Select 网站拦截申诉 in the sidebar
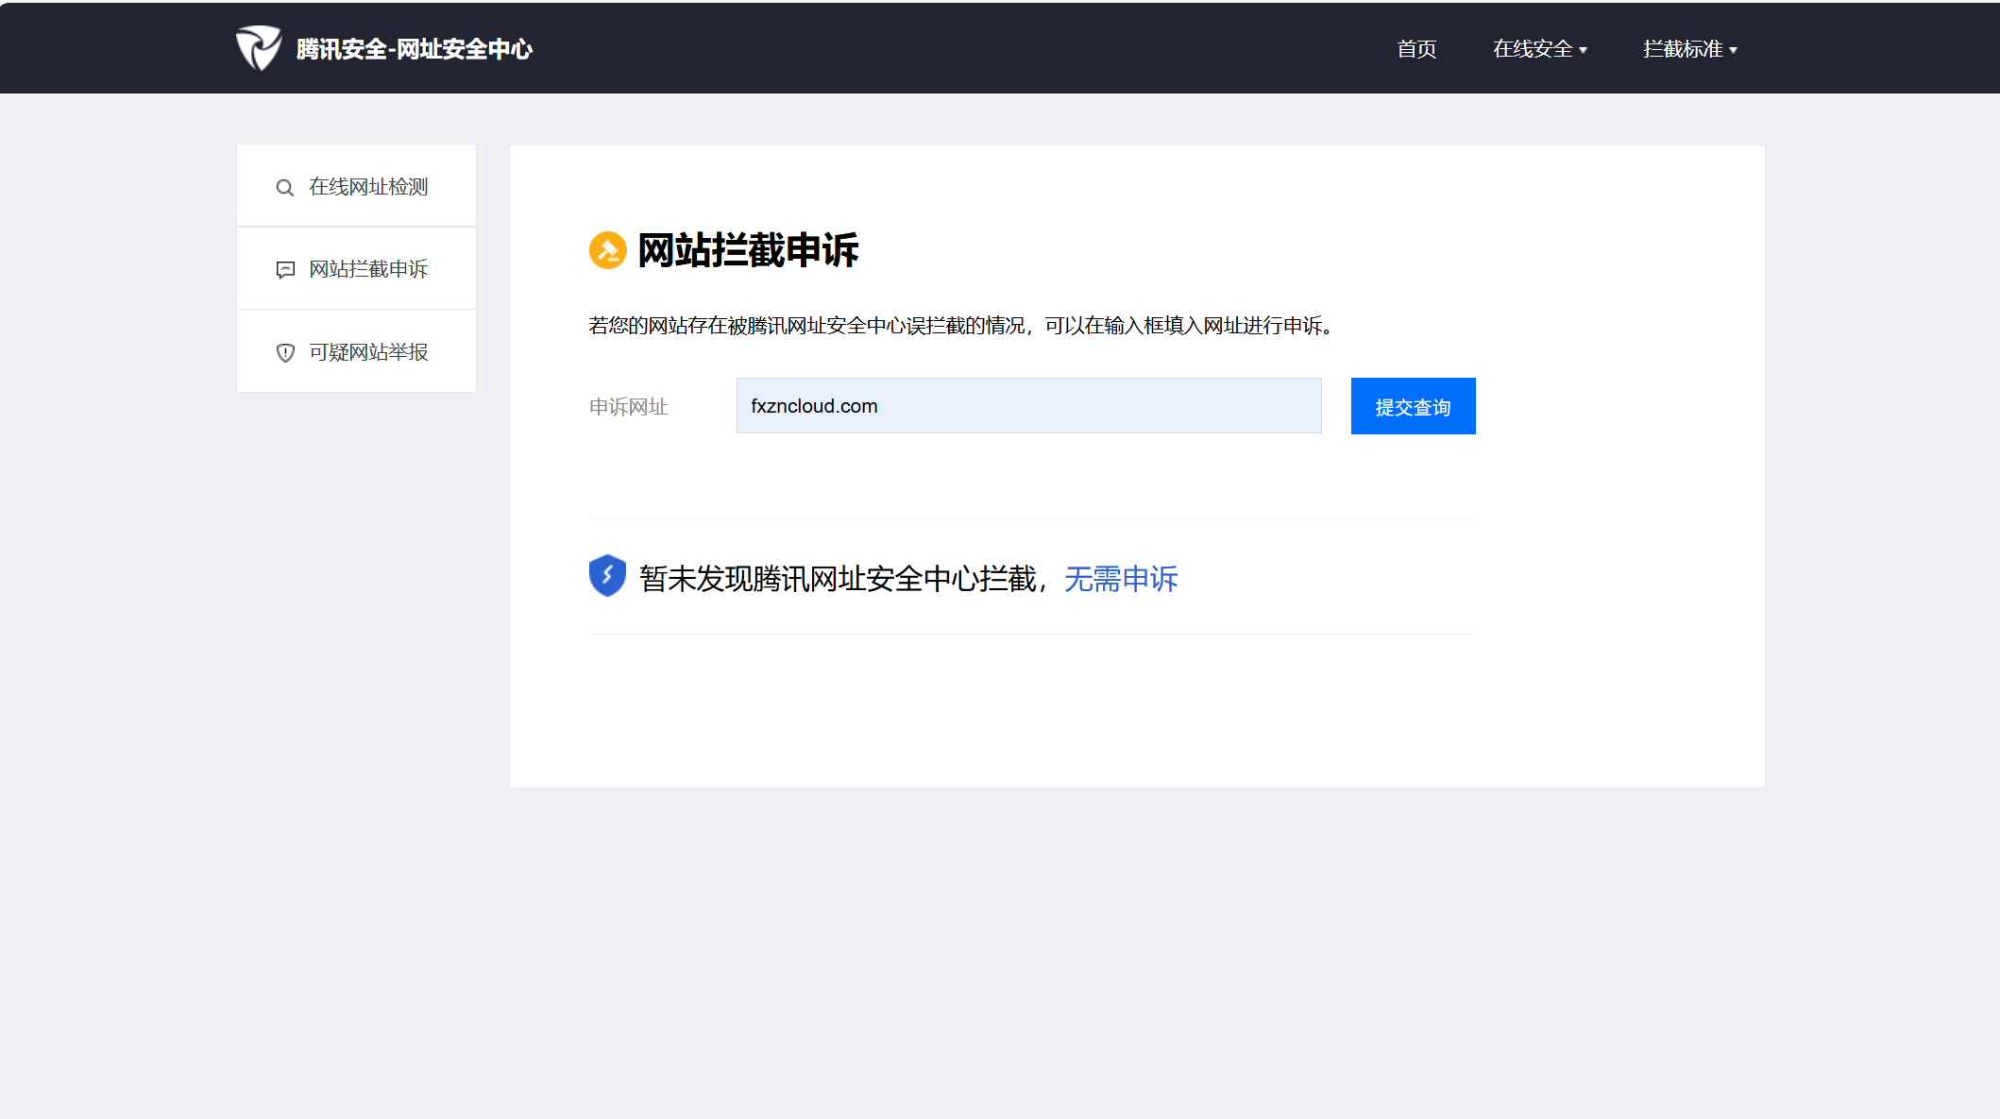 368,269
